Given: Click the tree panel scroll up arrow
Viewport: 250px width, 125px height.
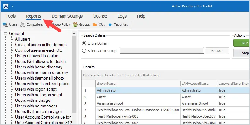Looking at the screenshot, I should coord(74,33).
